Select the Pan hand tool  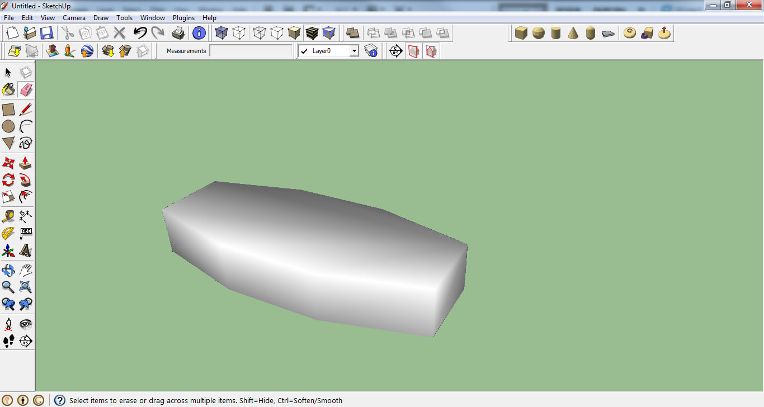pyautogui.click(x=26, y=271)
